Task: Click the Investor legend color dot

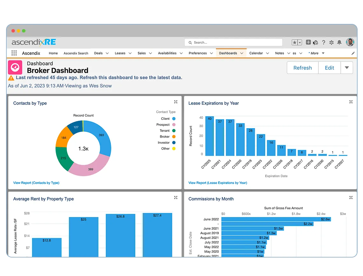Action: (174, 142)
